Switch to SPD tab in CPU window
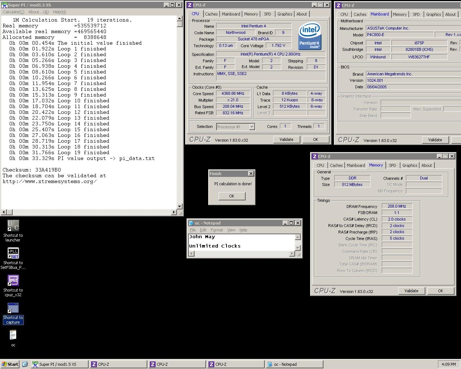 tap(268, 14)
